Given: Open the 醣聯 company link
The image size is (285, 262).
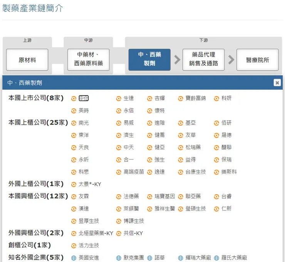Looking at the screenshot, I should tap(226, 147).
